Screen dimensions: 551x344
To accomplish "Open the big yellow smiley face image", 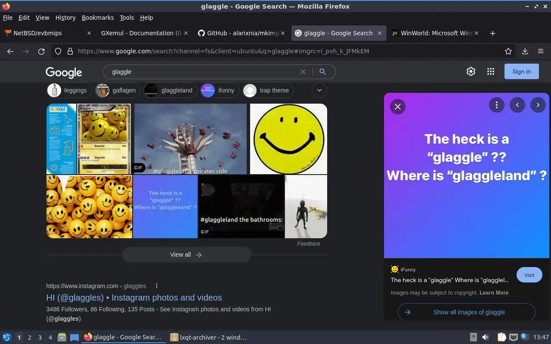I will (288, 139).
